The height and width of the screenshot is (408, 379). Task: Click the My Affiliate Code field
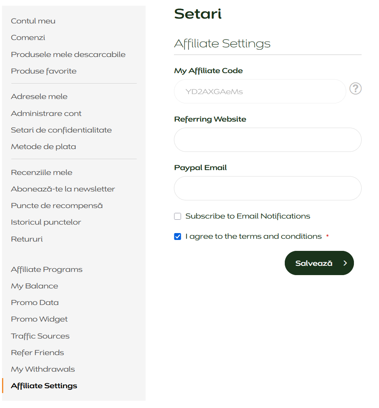click(x=260, y=91)
